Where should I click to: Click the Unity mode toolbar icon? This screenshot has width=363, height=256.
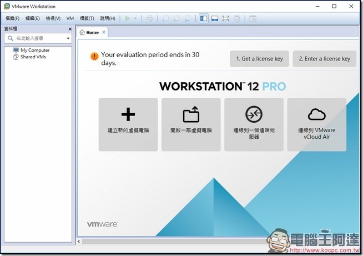coord(237,18)
